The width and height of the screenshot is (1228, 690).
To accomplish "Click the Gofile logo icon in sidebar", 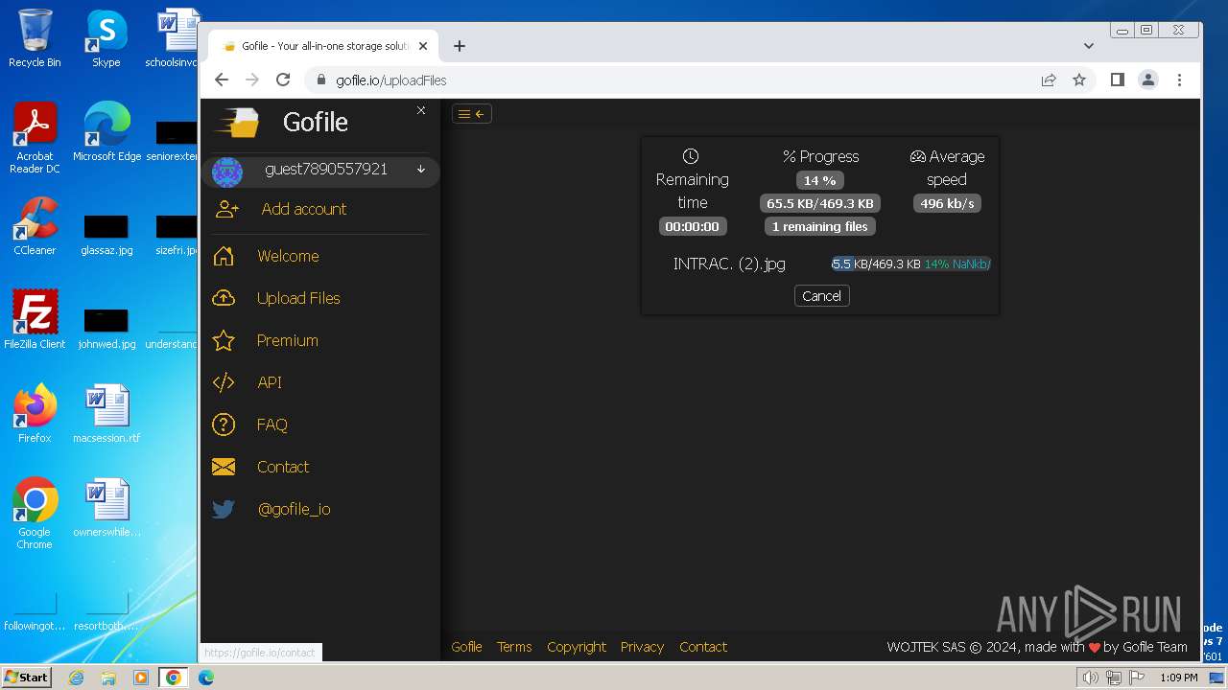I will pyautogui.click(x=236, y=123).
